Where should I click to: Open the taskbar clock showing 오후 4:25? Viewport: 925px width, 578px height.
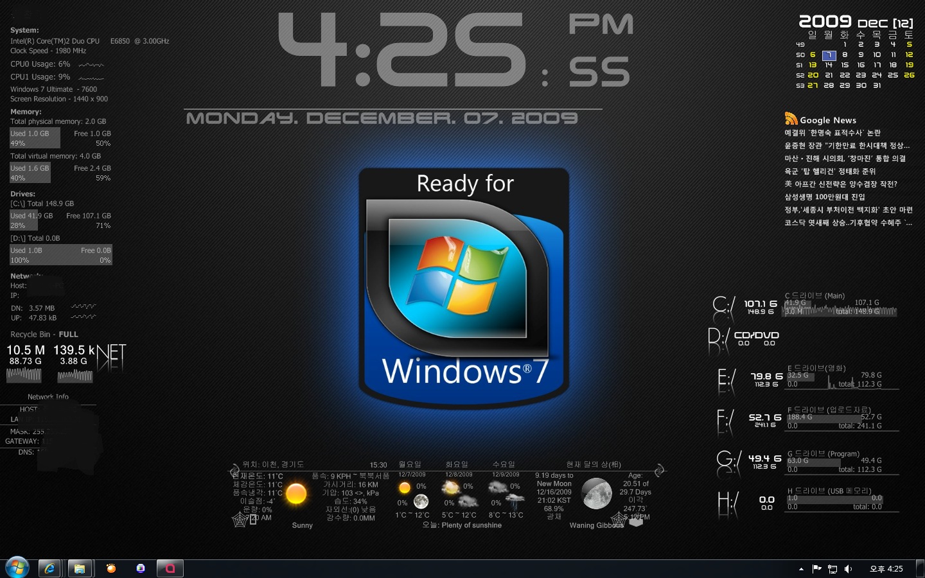(886, 569)
